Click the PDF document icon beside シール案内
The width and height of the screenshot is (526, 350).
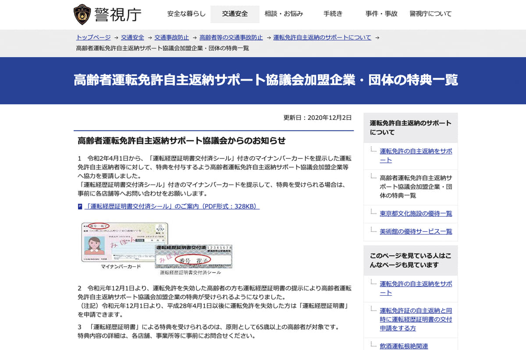[80, 206]
